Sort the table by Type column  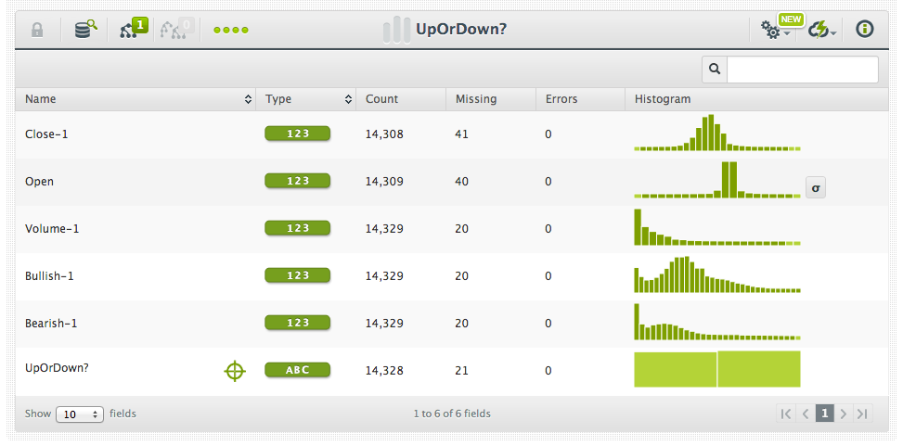[306, 99]
